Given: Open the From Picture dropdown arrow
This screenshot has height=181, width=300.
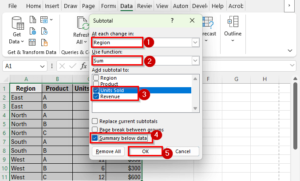Looking at the screenshot, I should point(51,19).
